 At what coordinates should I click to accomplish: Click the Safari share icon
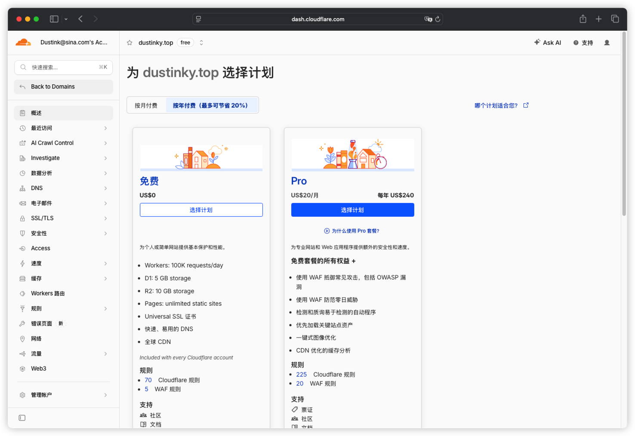[583, 19]
